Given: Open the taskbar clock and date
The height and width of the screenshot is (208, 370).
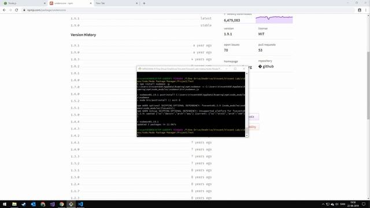Looking at the screenshot, I should point(353,204).
